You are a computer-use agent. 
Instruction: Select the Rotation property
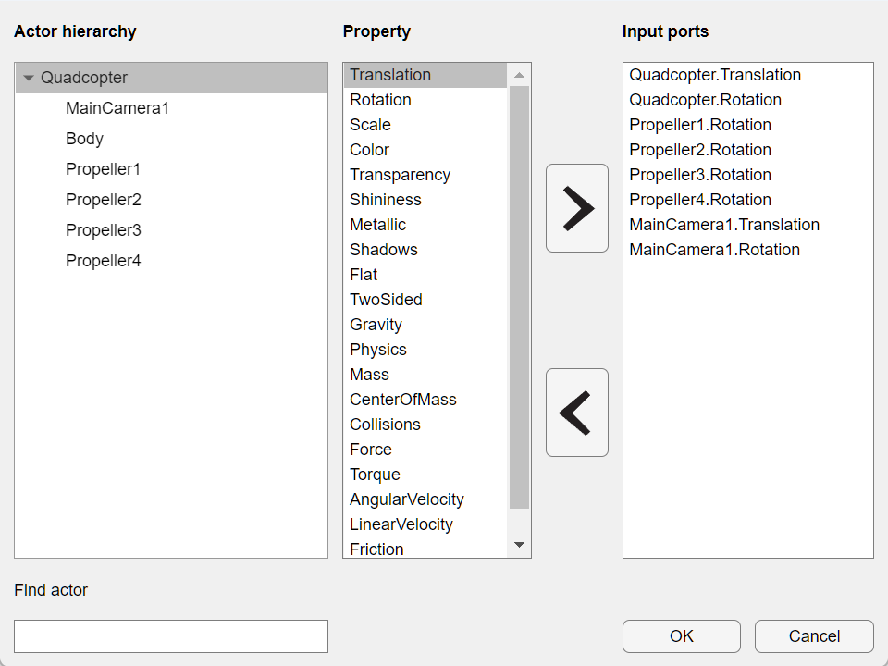(x=380, y=100)
